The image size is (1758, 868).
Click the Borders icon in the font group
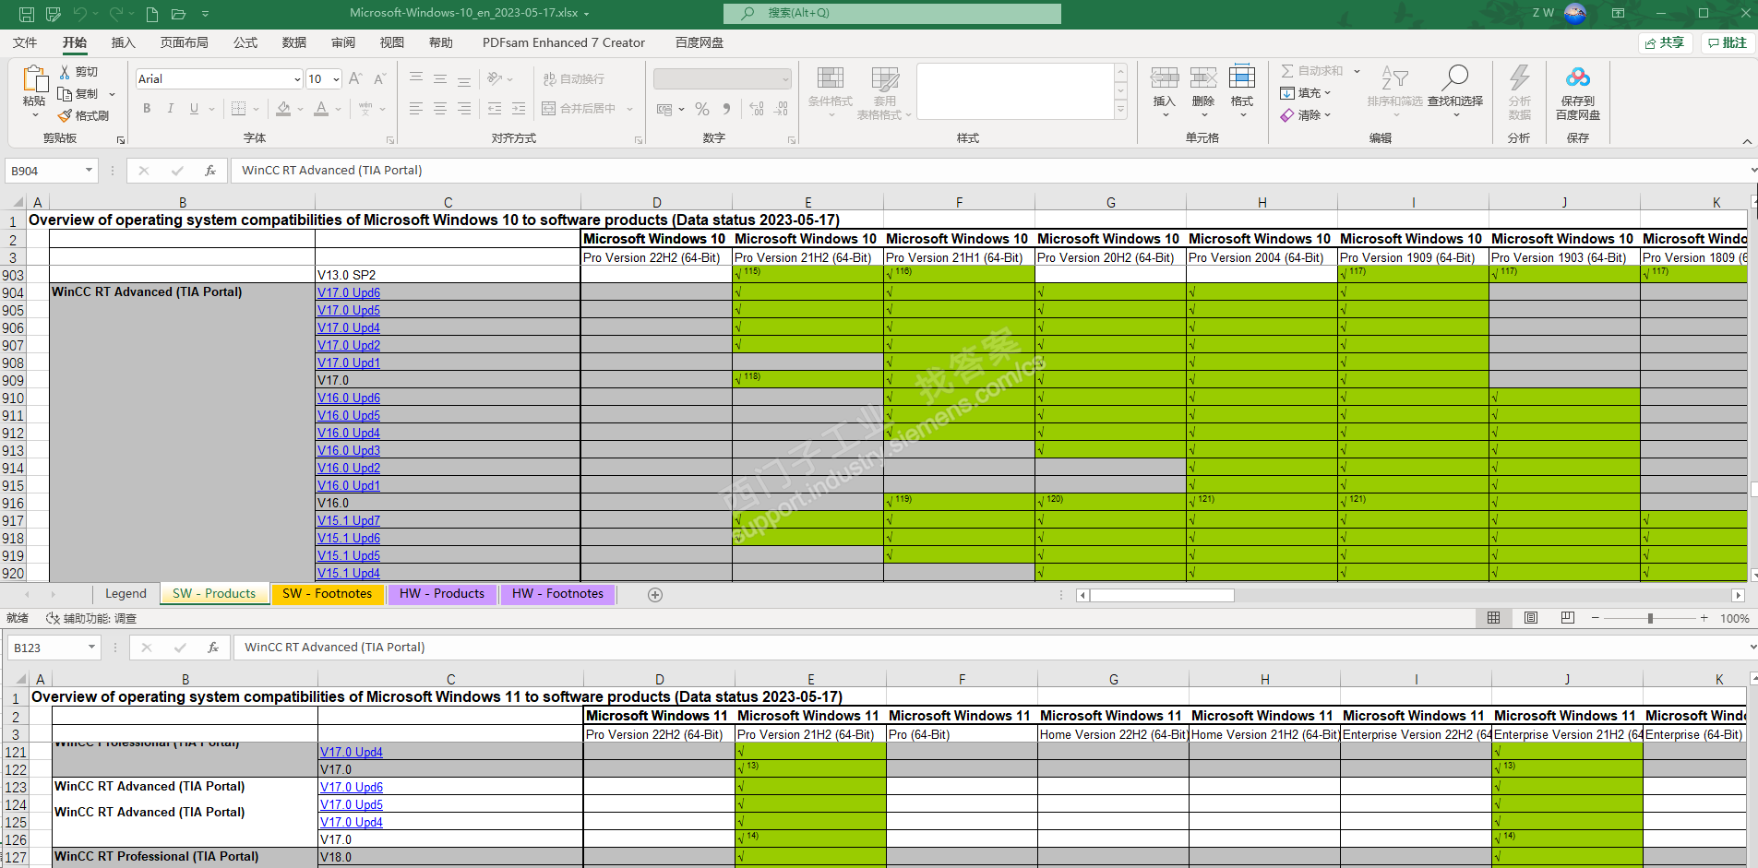coord(238,109)
